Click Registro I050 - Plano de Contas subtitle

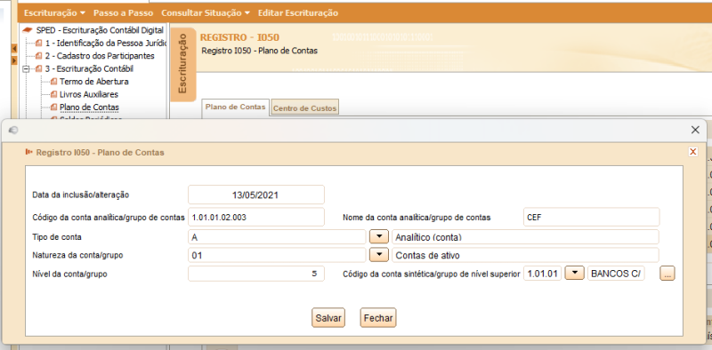click(x=259, y=51)
